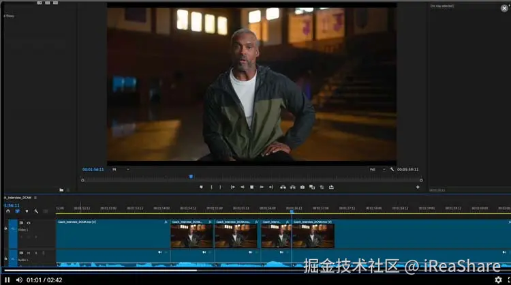Click the ruler label 00:01:57:00

coord(320,208)
